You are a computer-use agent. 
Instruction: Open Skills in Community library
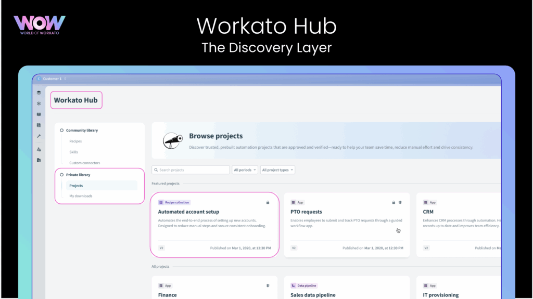tap(73, 152)
